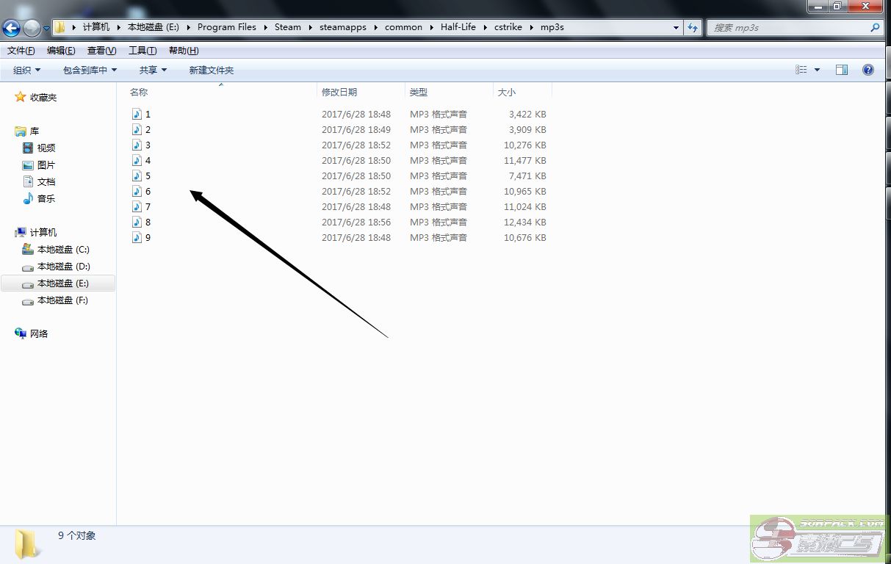Click the help question mark icon
This screenshot has width=891, height=564.
[867, 70]
